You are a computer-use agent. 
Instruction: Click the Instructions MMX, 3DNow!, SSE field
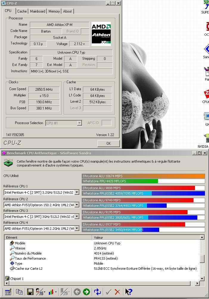[71, 71]
